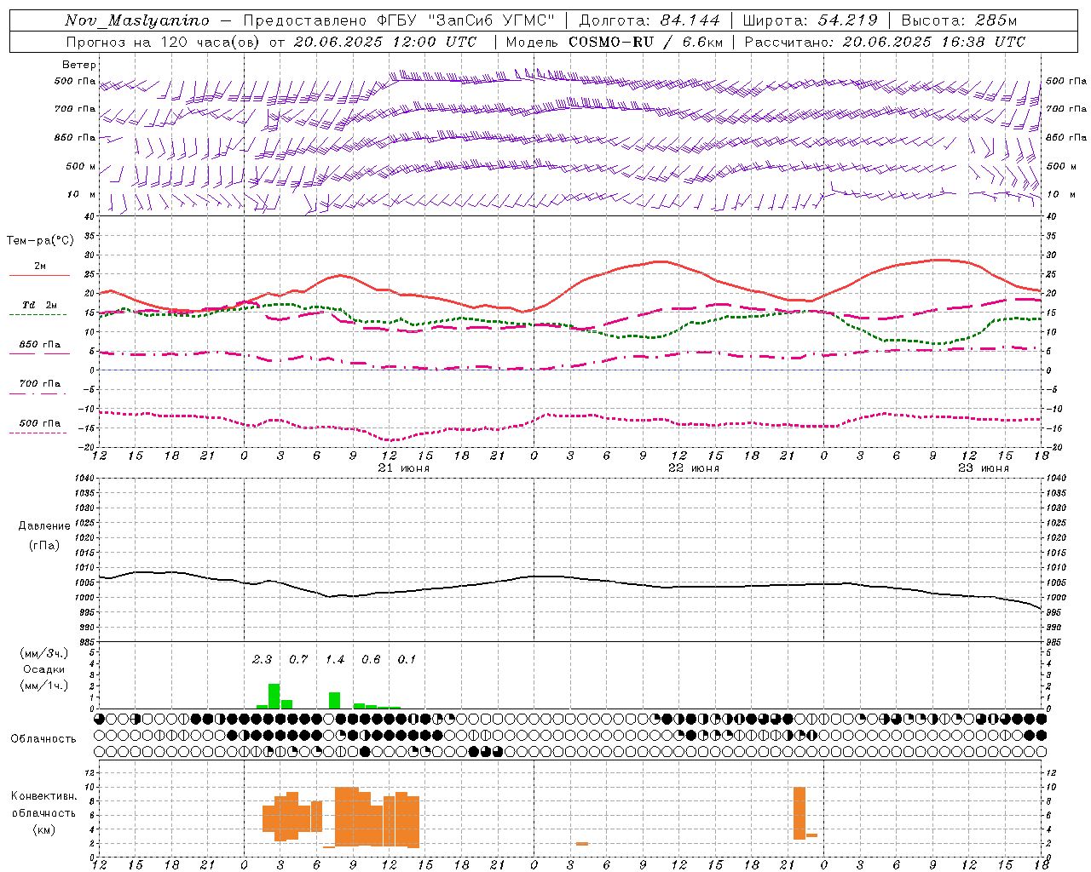Click the 'Облачность' cloudiness label
This screenshot has height=872, width=1091.
[43, 738]
